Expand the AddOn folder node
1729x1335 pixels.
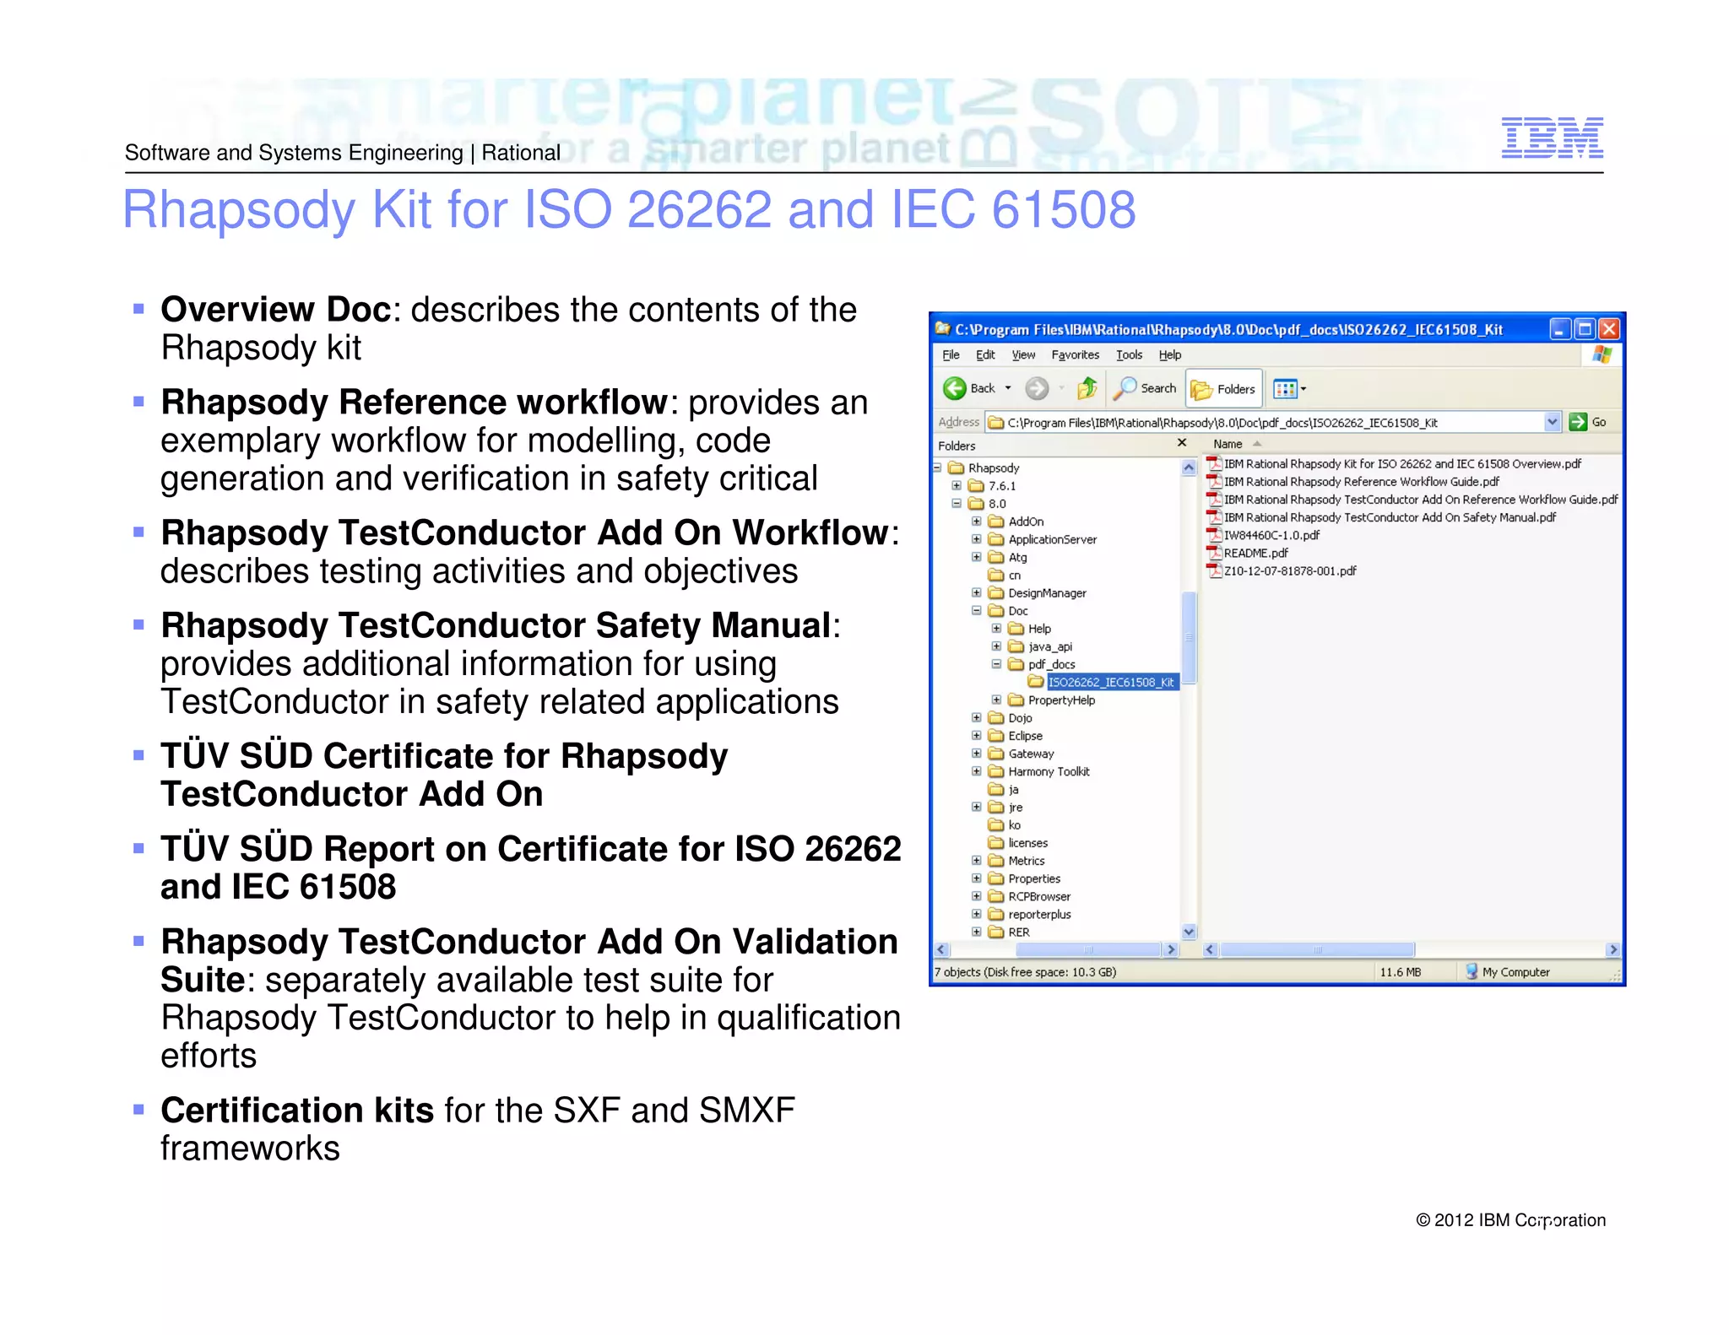pos(977,521)
